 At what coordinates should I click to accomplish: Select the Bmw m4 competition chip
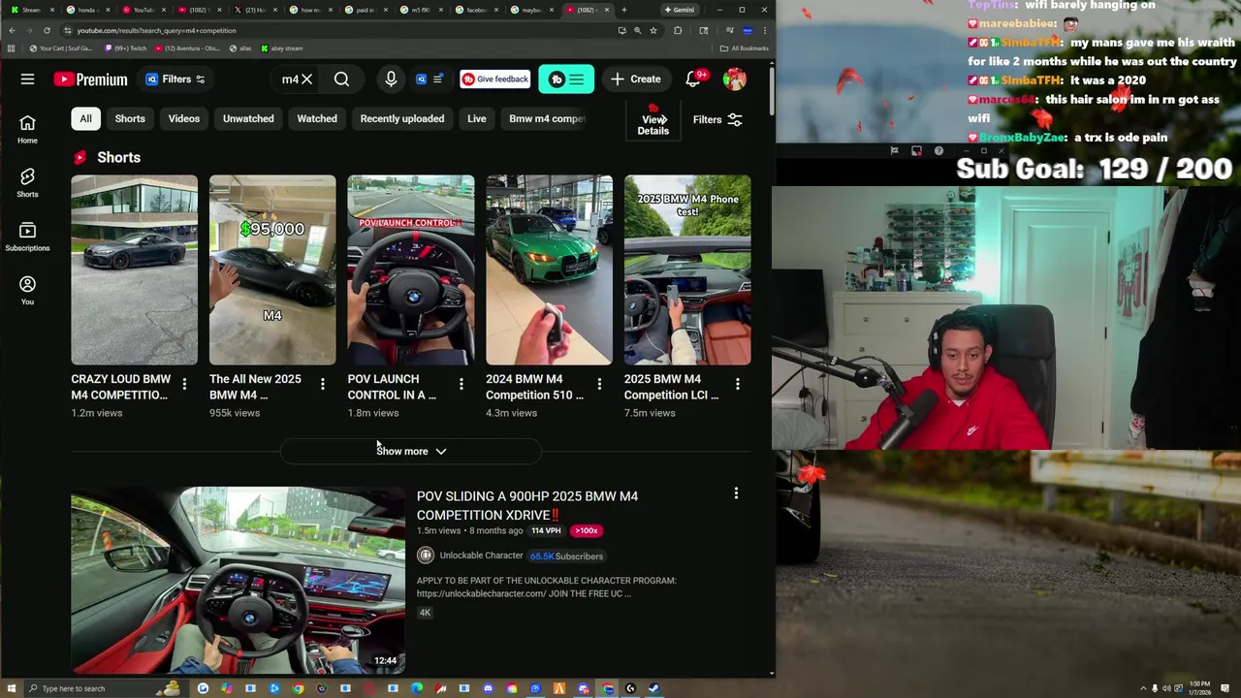pyautogui.click(x=547, y=118)
